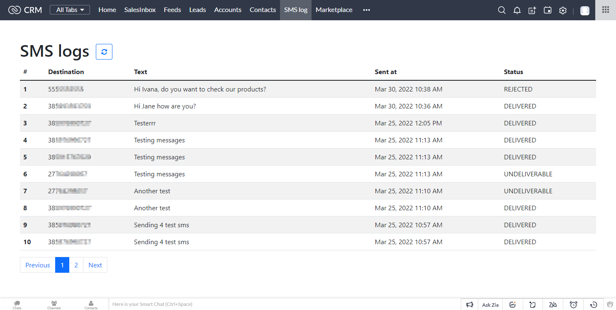Open the alarm clock reminders icon
The width and height of the screenshot is (616, 310).
click(573, 305)
